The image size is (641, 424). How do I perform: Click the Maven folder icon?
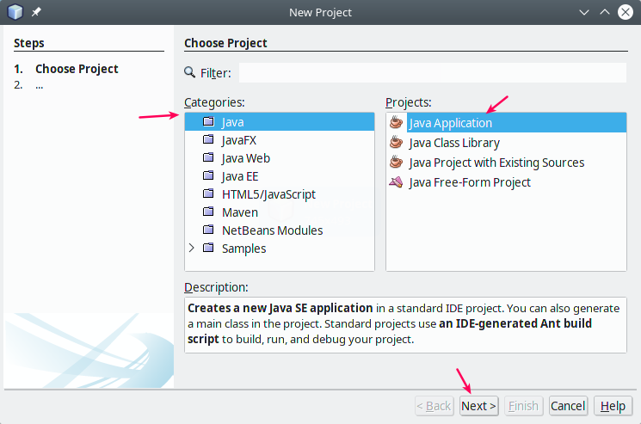[208, 212]
